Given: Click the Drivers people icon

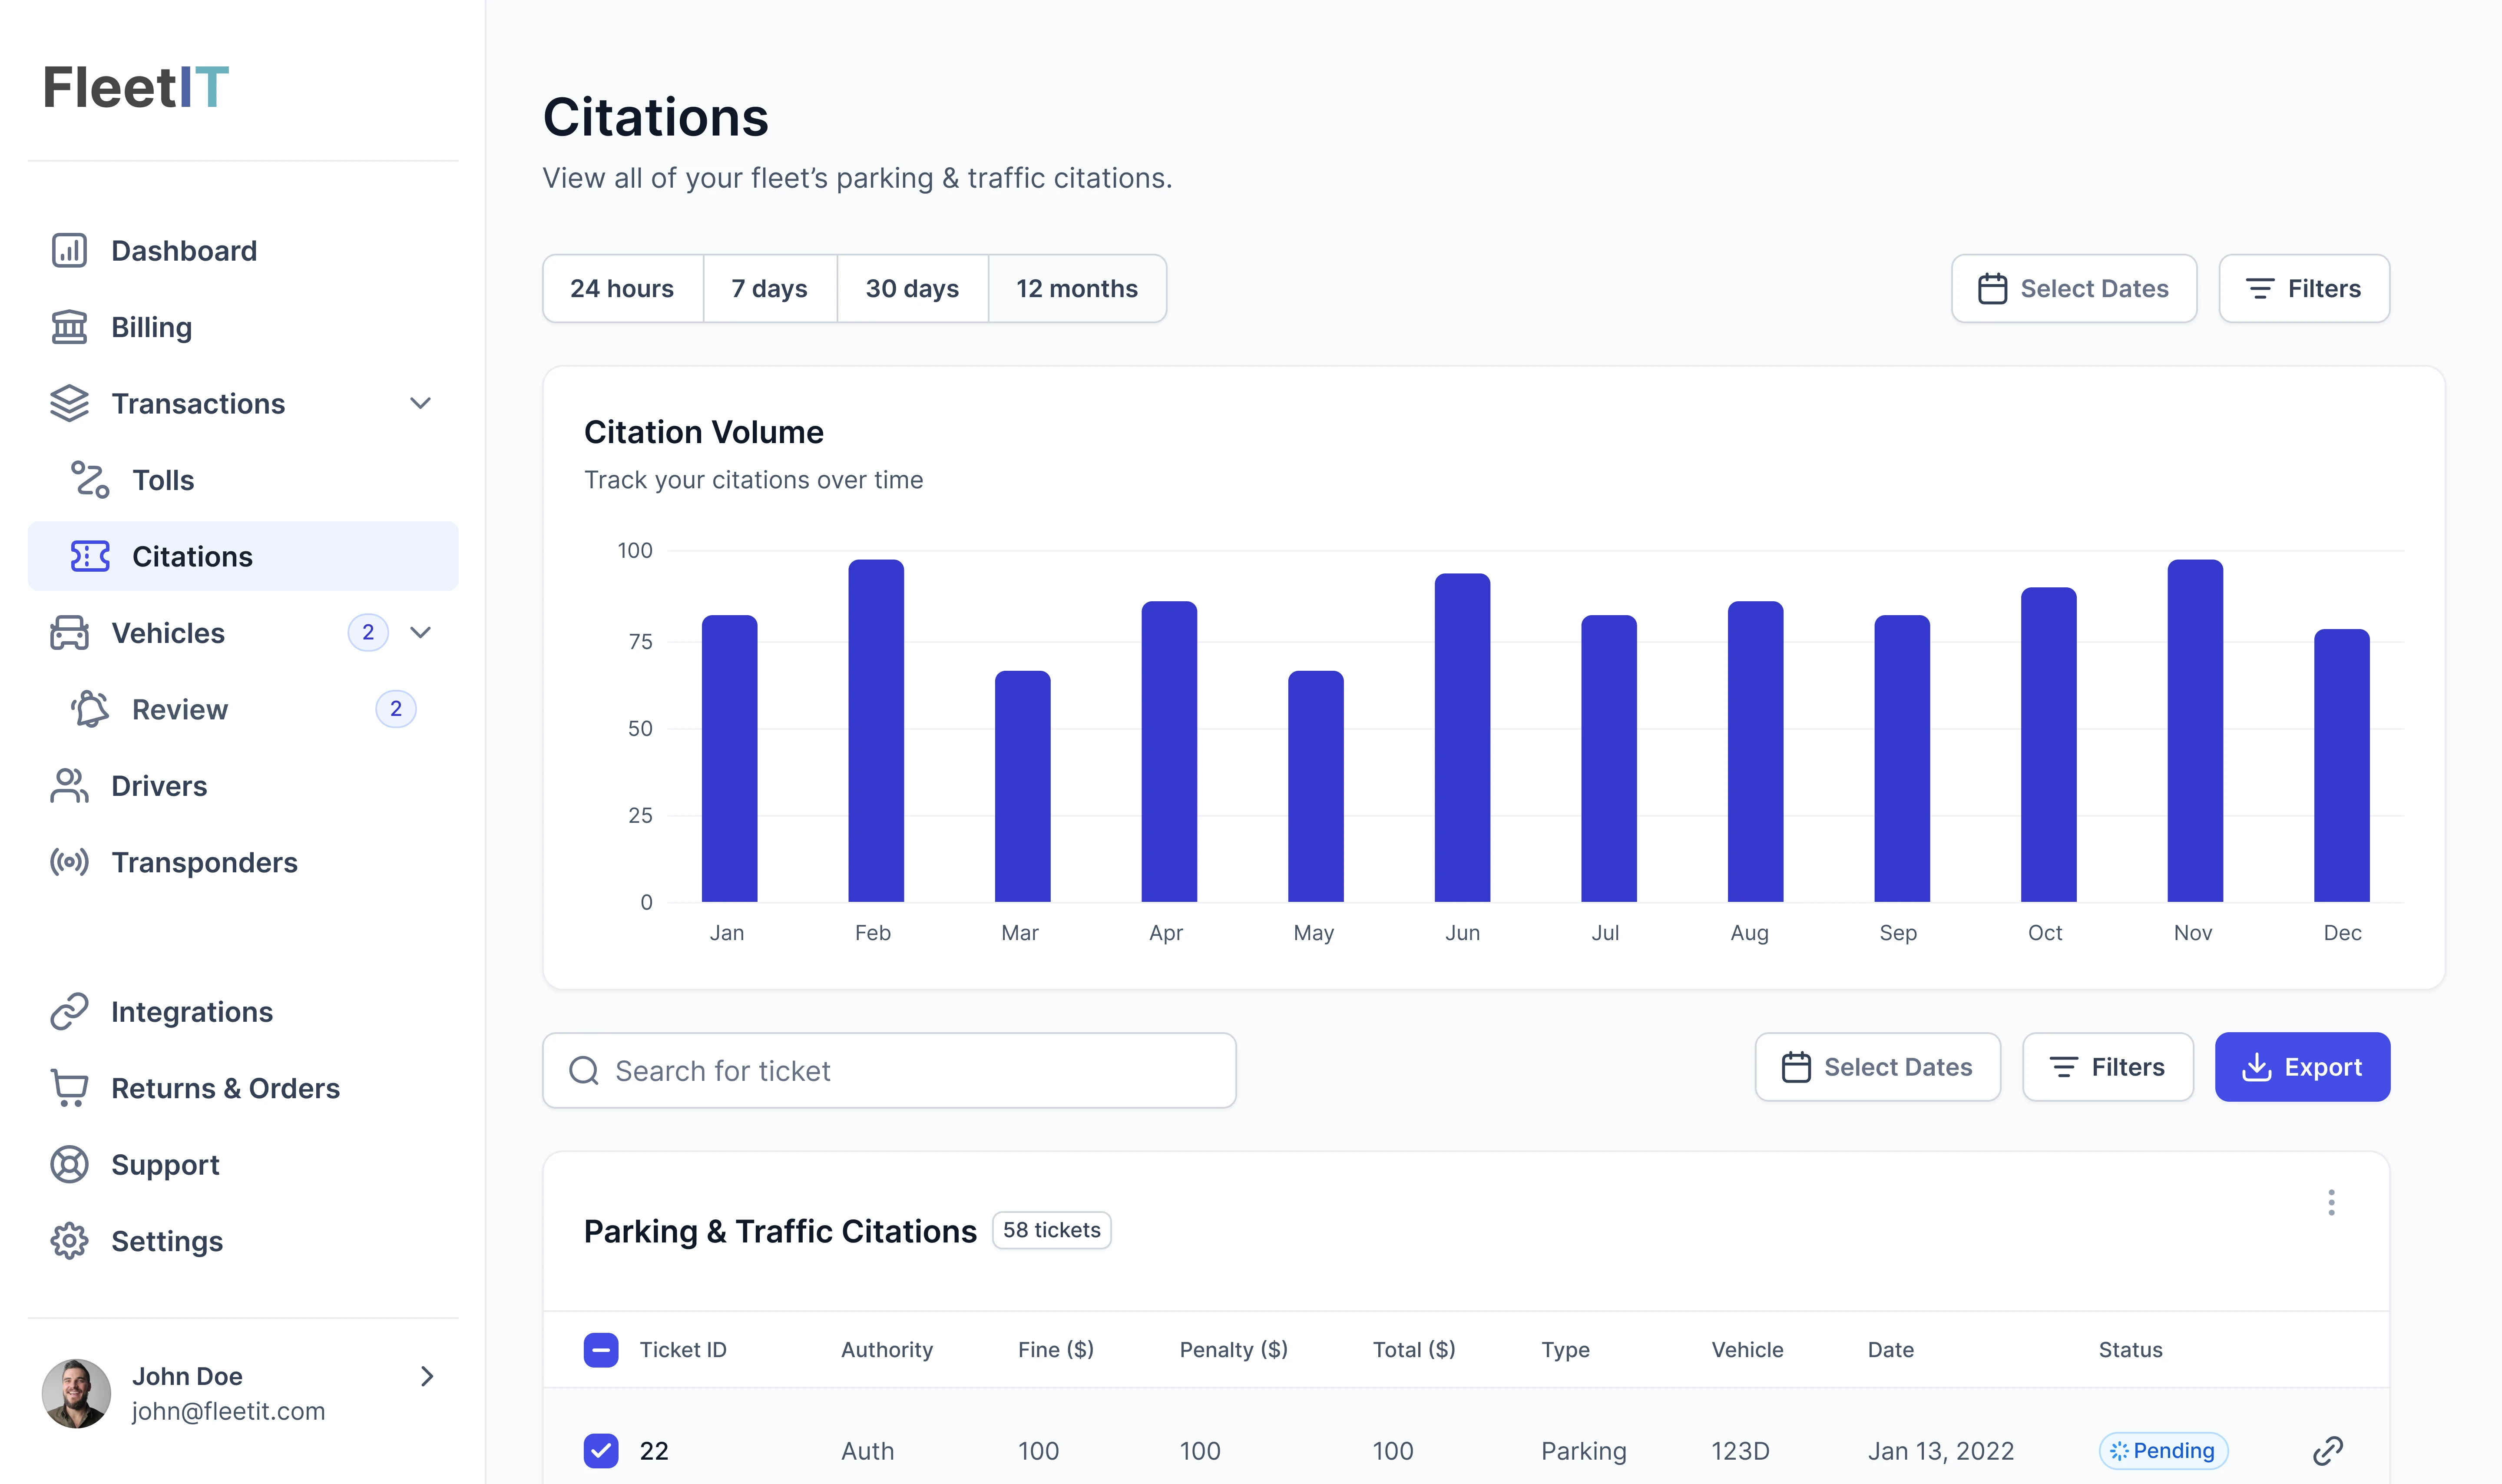Looking at the screenshot, I should tap(69, 786).
